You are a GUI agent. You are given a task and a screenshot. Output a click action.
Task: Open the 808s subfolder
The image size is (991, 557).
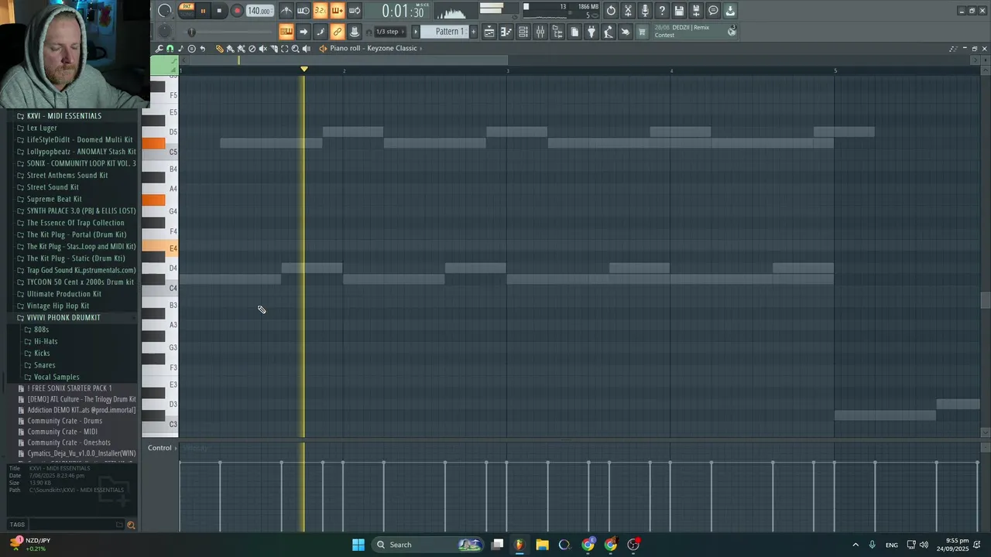(x=41, y=330)
